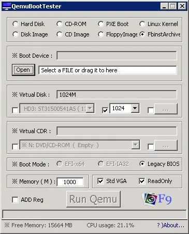Screen dimensions: 189x234
Task: Click the Boot Device text field
Action: (x=117, y=56)
